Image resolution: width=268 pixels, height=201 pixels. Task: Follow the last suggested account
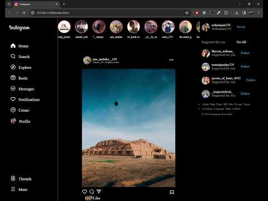pos(245,94)
